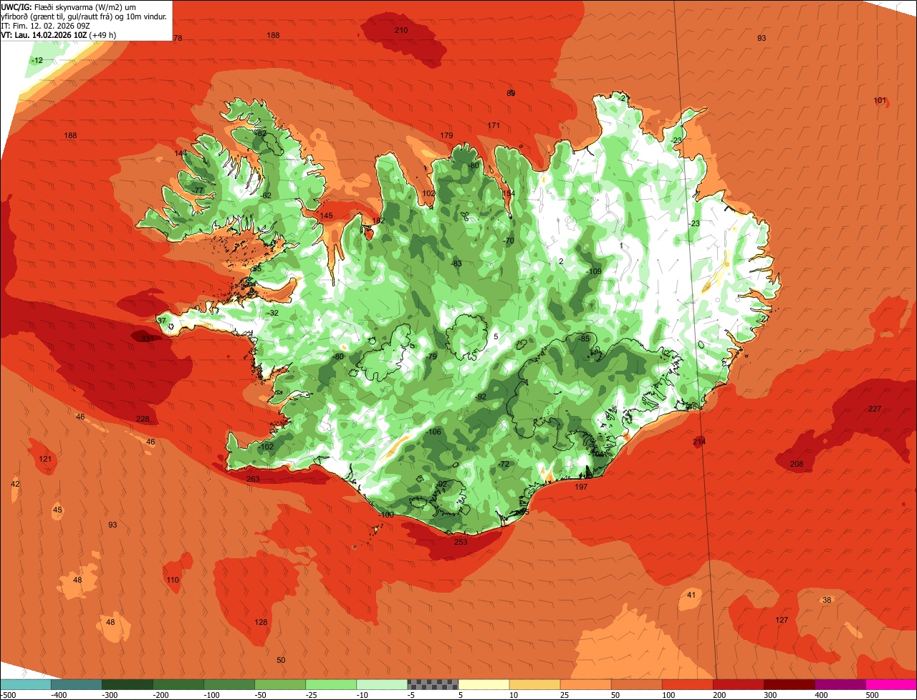Click the 'VT: Lau. 14.02.2026 10Z (+49 h)' line

pyautogui.click(x=59, y=35)
